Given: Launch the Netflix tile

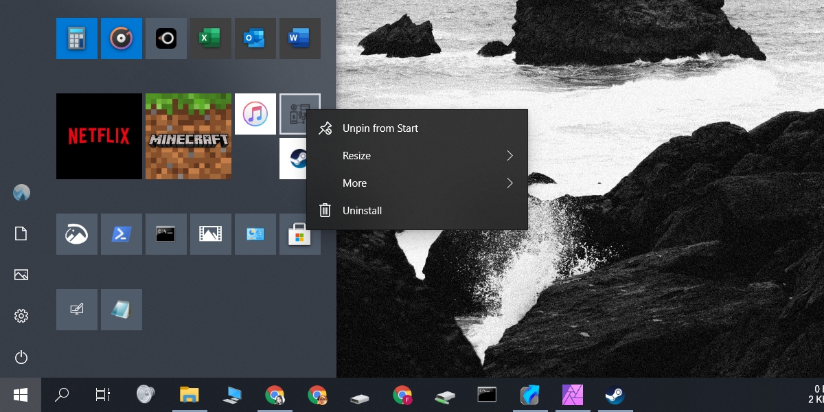Looking at the screenshot, I should 99,136.
